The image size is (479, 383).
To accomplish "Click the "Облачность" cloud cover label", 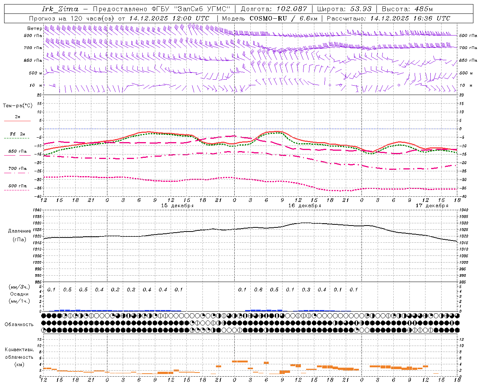I will (19, 325).
